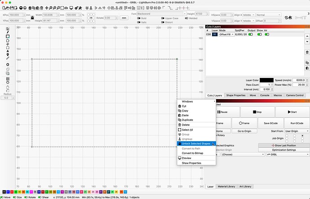Open Preview monitor icon in toolbar
The width and height of the screenshot is (310, 199).
point(71,8)
